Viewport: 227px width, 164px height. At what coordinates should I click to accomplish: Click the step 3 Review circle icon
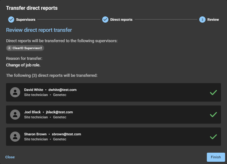pos(202,20)
